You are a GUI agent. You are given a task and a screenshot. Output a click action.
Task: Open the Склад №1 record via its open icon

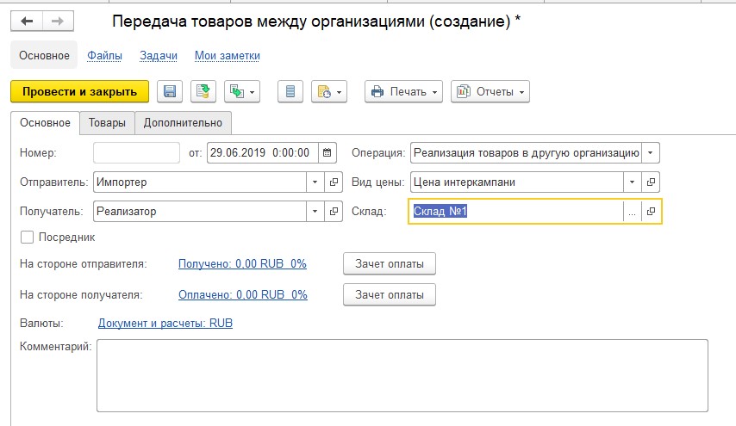[x=651, y=212]
